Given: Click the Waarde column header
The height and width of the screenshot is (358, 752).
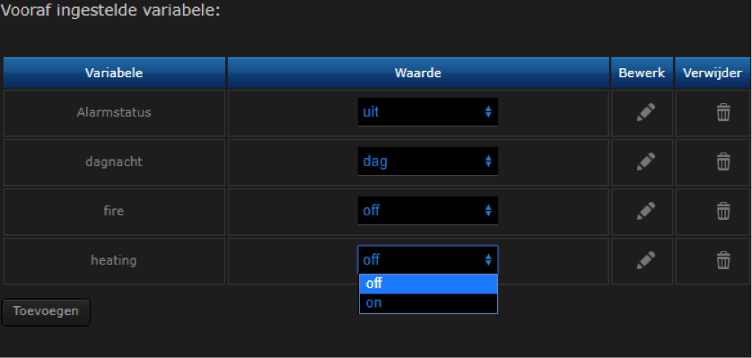Looking at the screenshot, I should (418, 73).
